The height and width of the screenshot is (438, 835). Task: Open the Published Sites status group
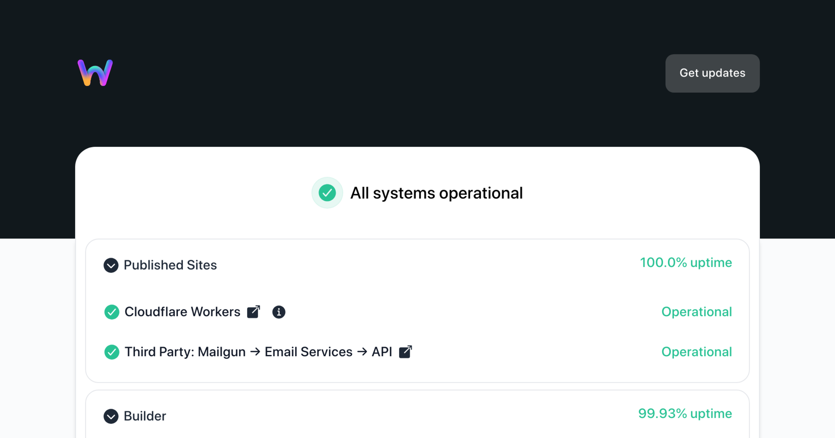tap(170, 265)
